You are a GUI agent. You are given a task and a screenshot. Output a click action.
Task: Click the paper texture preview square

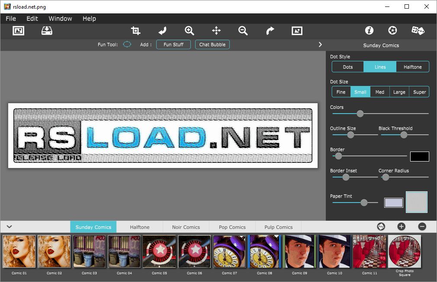coord(416,202)
